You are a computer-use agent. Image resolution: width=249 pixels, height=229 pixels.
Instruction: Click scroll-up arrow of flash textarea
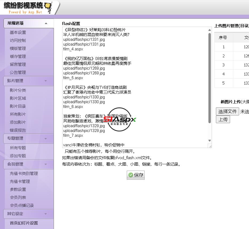point(210,30)
